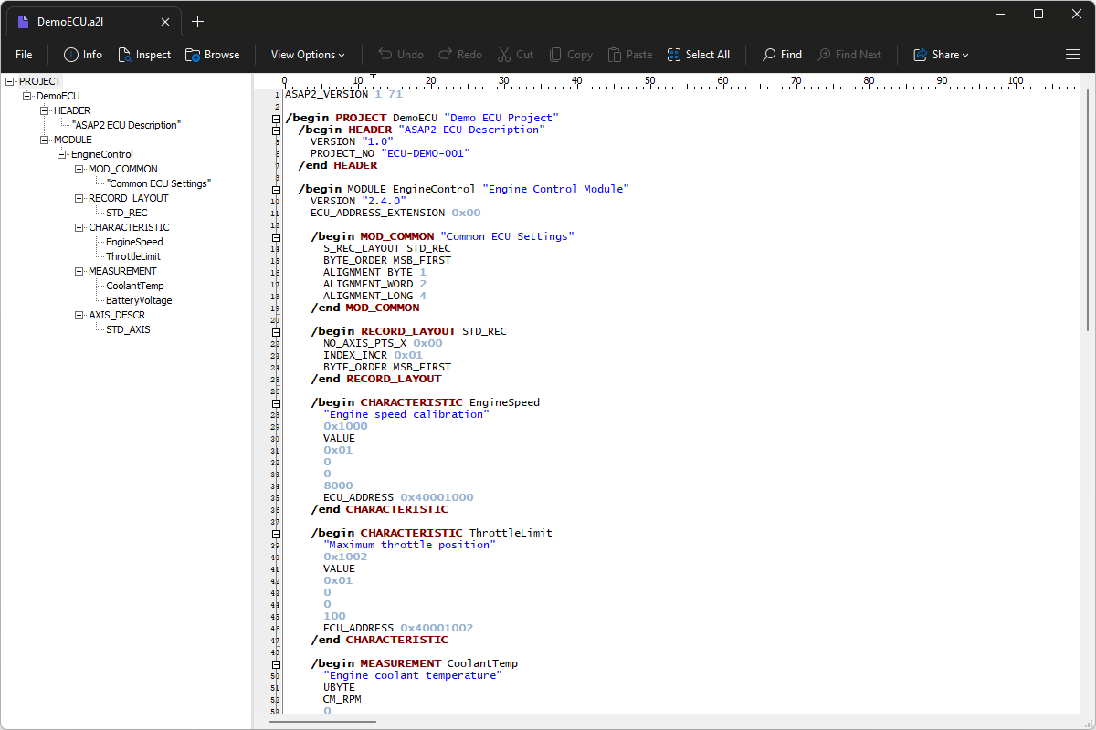Click the Redo button

pos(460,55)
